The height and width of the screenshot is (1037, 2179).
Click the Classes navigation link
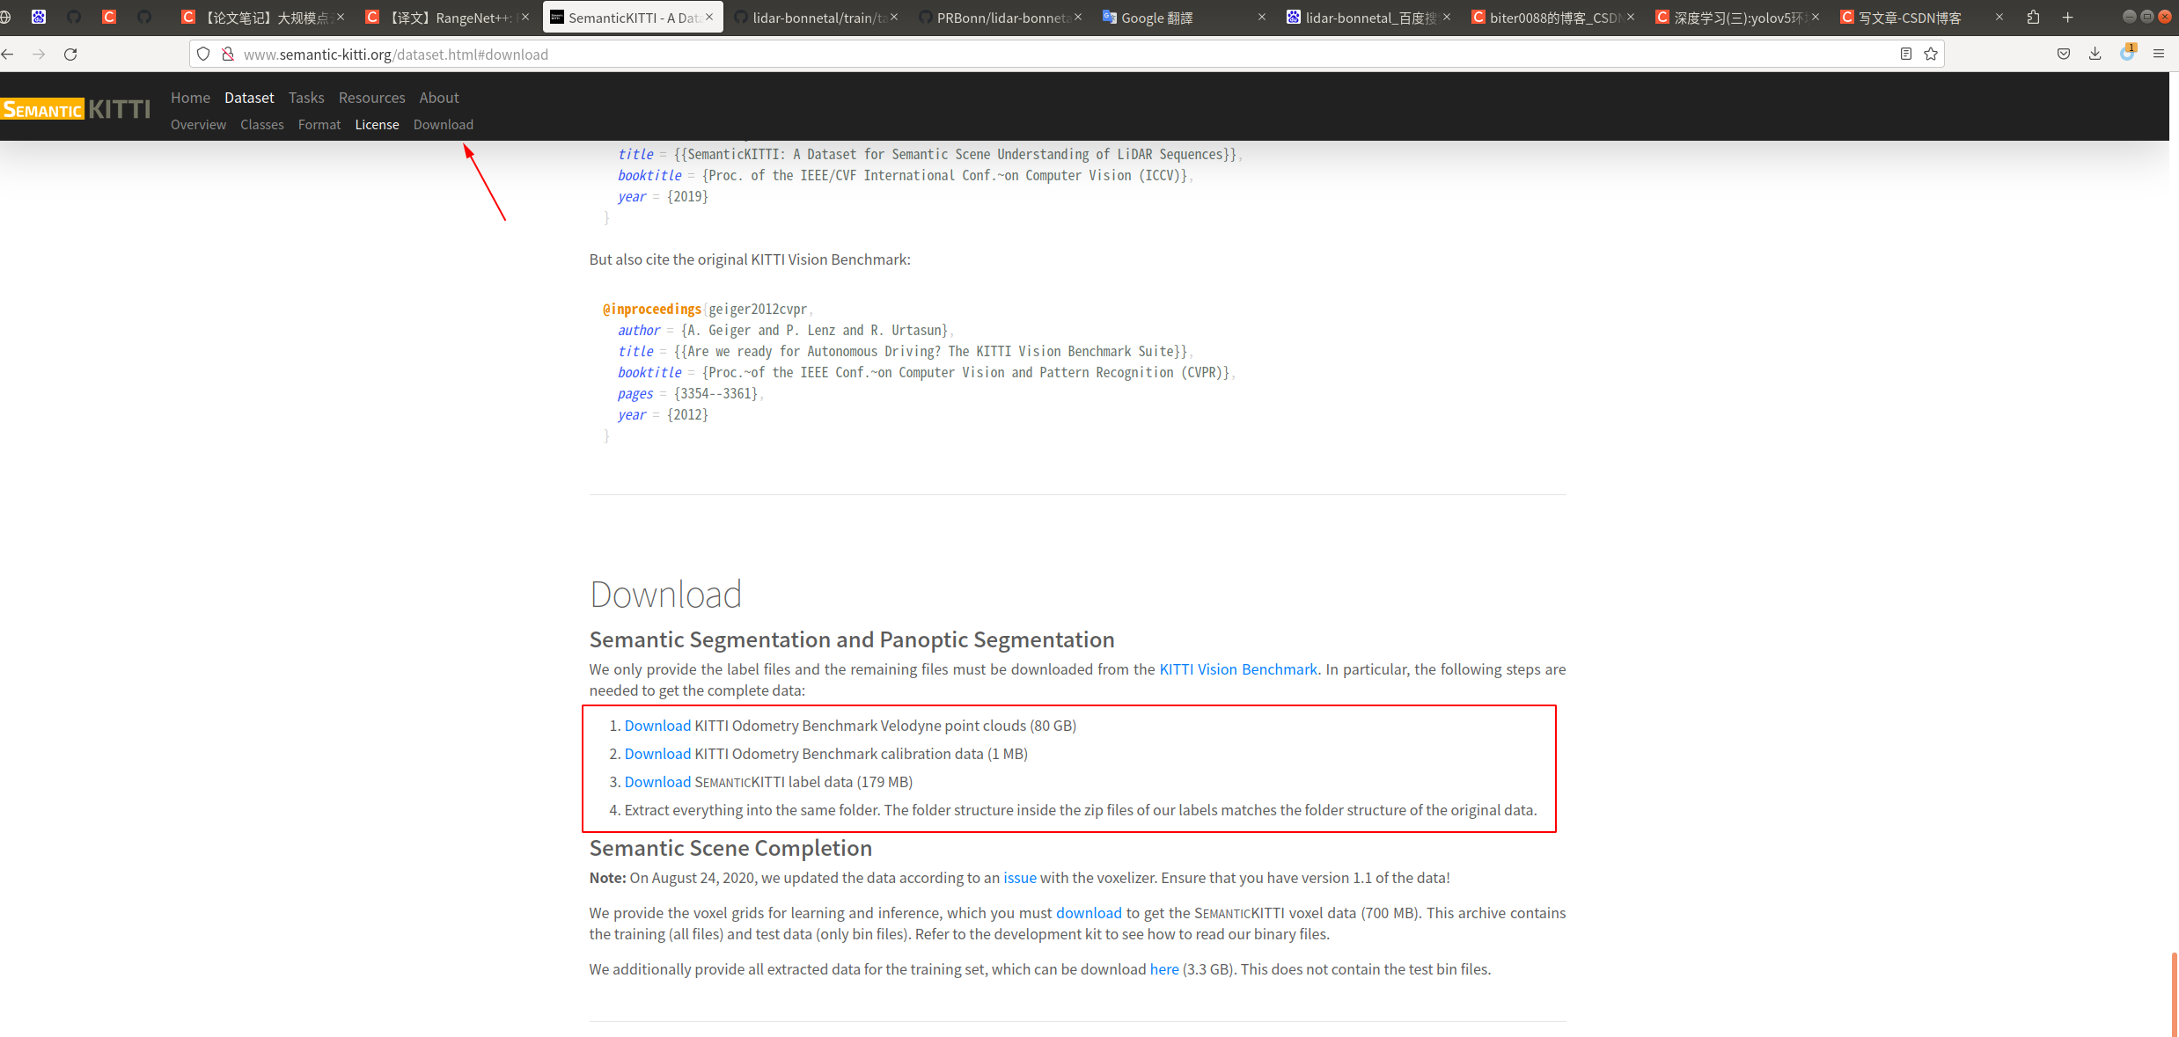(262, 123)
